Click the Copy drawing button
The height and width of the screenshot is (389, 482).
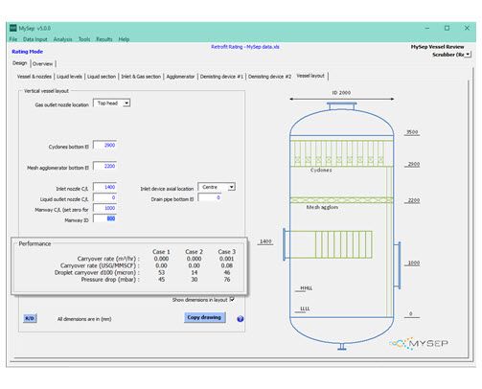[x=204, y=317]
